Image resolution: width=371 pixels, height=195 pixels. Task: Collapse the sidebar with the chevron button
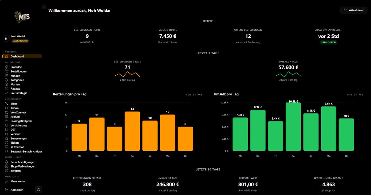[44, 6]
